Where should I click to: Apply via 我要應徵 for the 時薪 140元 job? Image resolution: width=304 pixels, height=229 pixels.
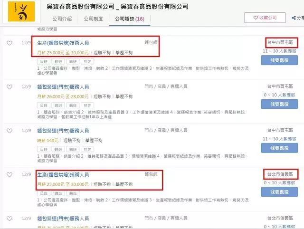[x=279, y=148]
